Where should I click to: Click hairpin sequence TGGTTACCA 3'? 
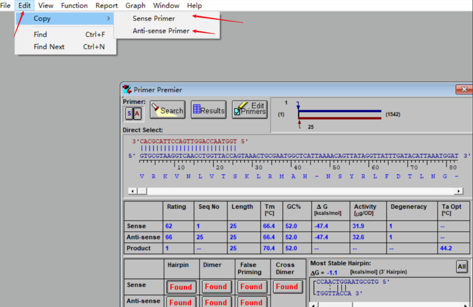(x=339, y=293)
